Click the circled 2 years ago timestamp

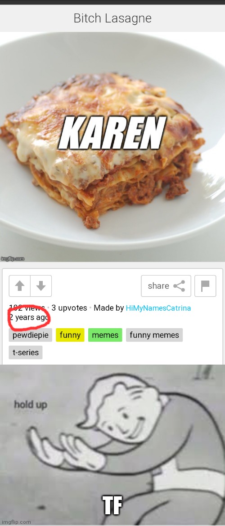coord(29,317)
